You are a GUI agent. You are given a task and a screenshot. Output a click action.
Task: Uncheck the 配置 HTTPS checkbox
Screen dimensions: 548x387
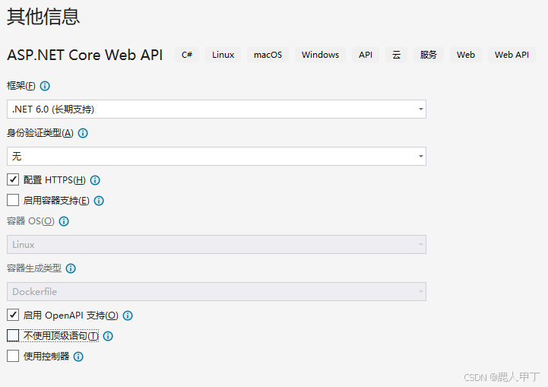[x=13, y=179]
